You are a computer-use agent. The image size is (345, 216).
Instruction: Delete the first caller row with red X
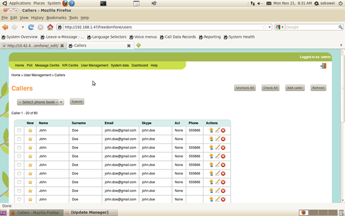[x=223, y=131]
